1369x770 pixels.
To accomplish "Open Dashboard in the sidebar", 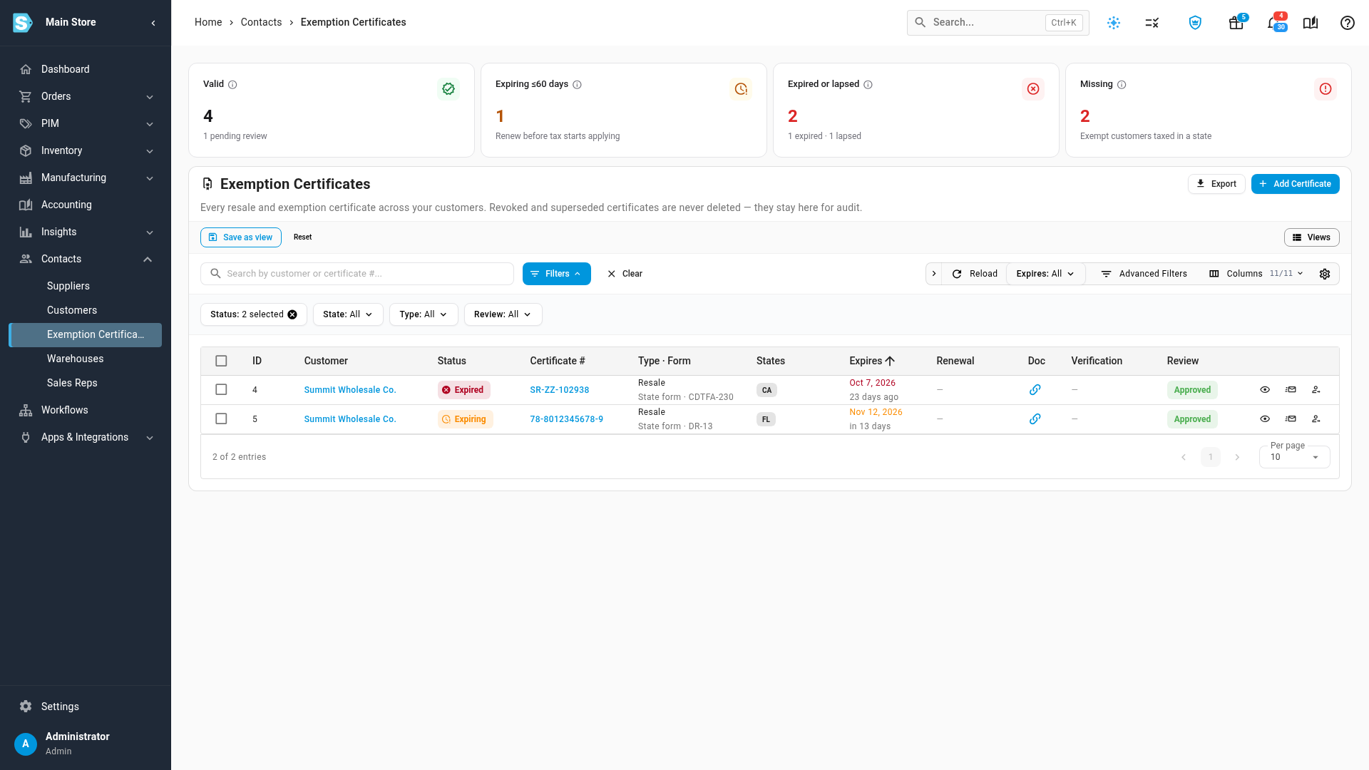I will click(86, 69).
